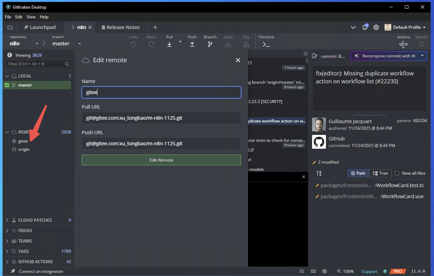
Task: Open a new tab with the plus button
Action: [155, 27]
